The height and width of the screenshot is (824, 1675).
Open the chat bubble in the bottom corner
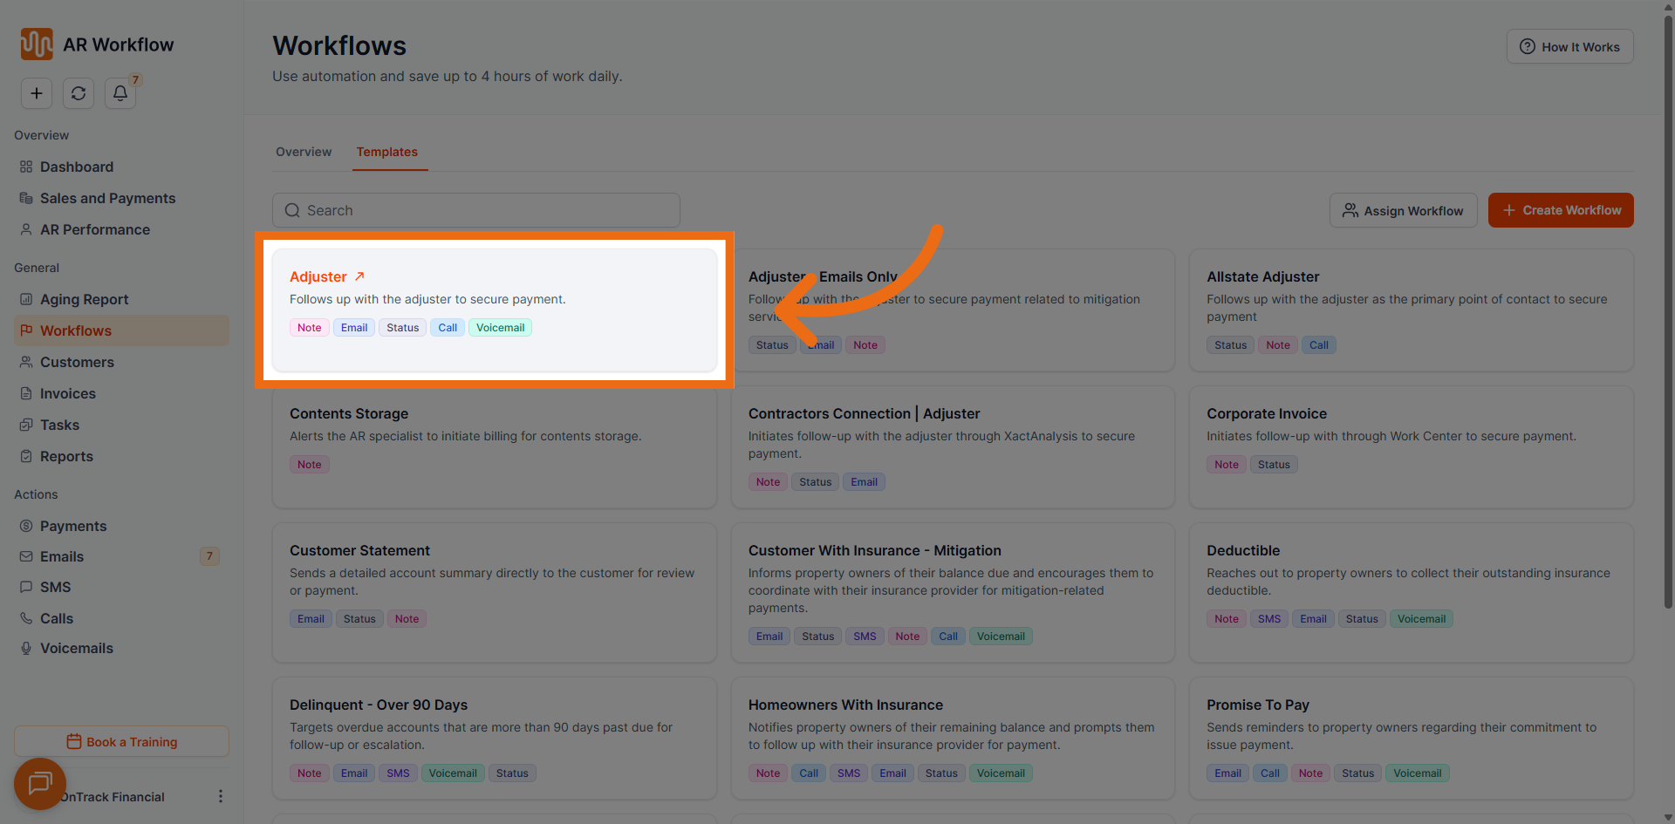pyautogui.click(x=39, y=784)
